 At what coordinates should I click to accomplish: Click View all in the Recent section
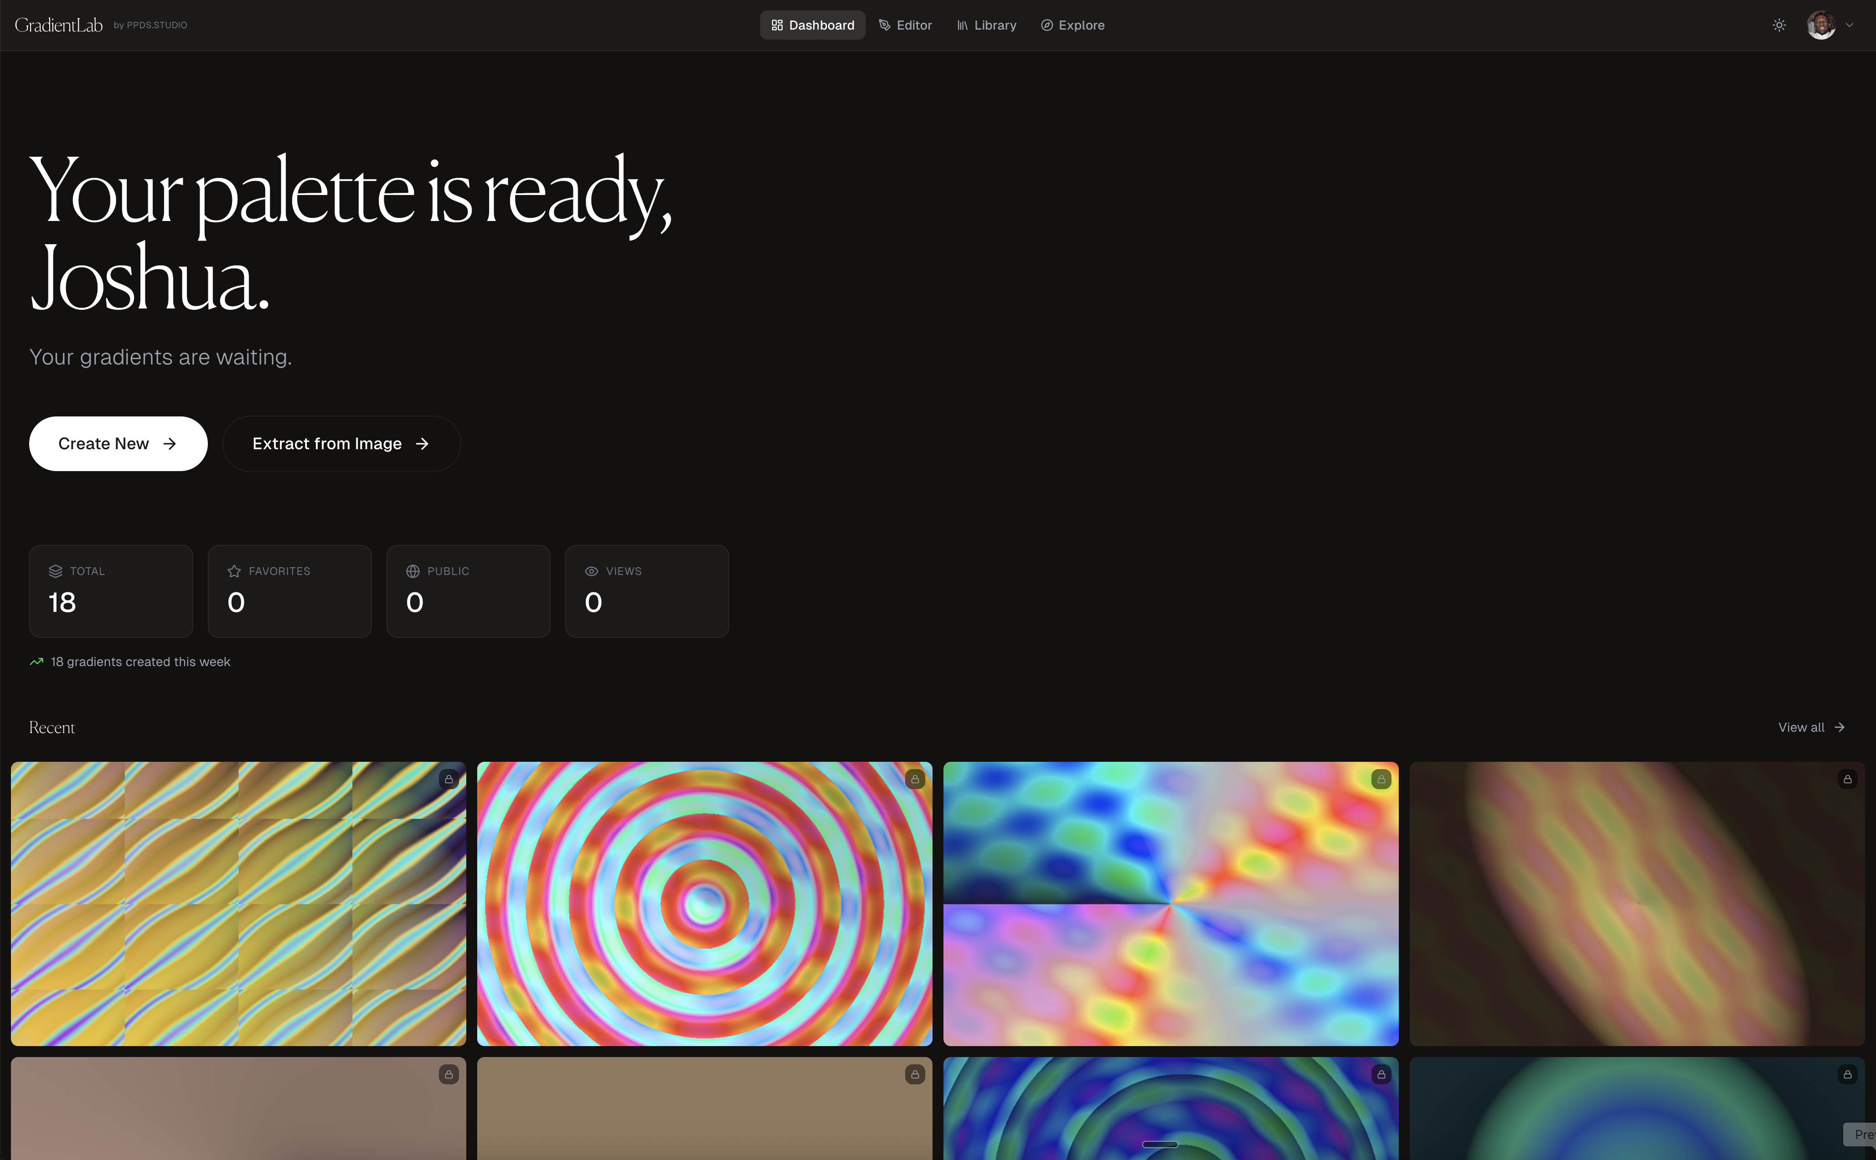tap(1810, 727)
